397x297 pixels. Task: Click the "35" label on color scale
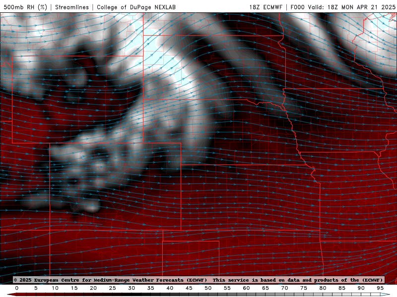pos(151,288)
